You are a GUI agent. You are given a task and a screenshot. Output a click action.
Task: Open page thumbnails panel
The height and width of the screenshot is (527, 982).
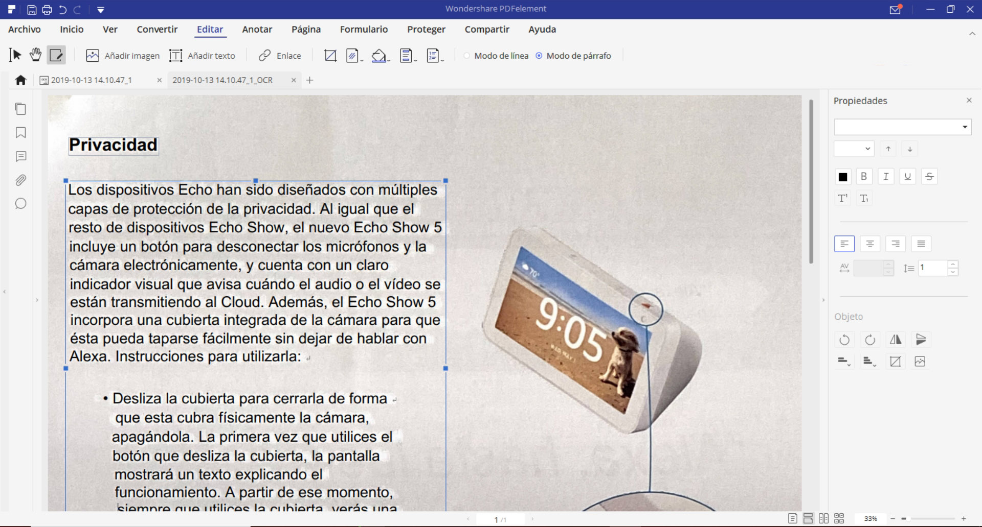tap(20, 109)
